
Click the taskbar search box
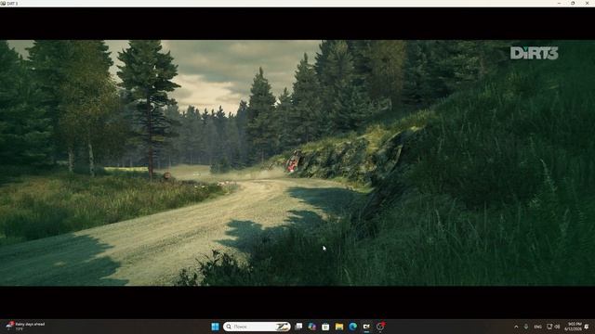click(257, 327)
